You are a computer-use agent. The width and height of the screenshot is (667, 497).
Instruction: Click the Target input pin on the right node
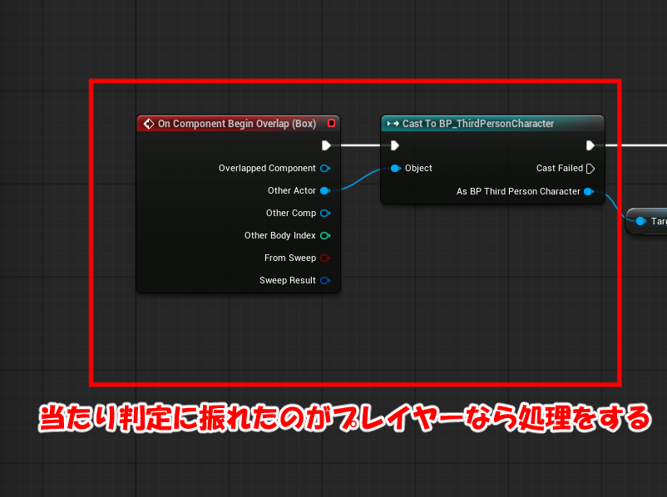(x=640, y=221)
